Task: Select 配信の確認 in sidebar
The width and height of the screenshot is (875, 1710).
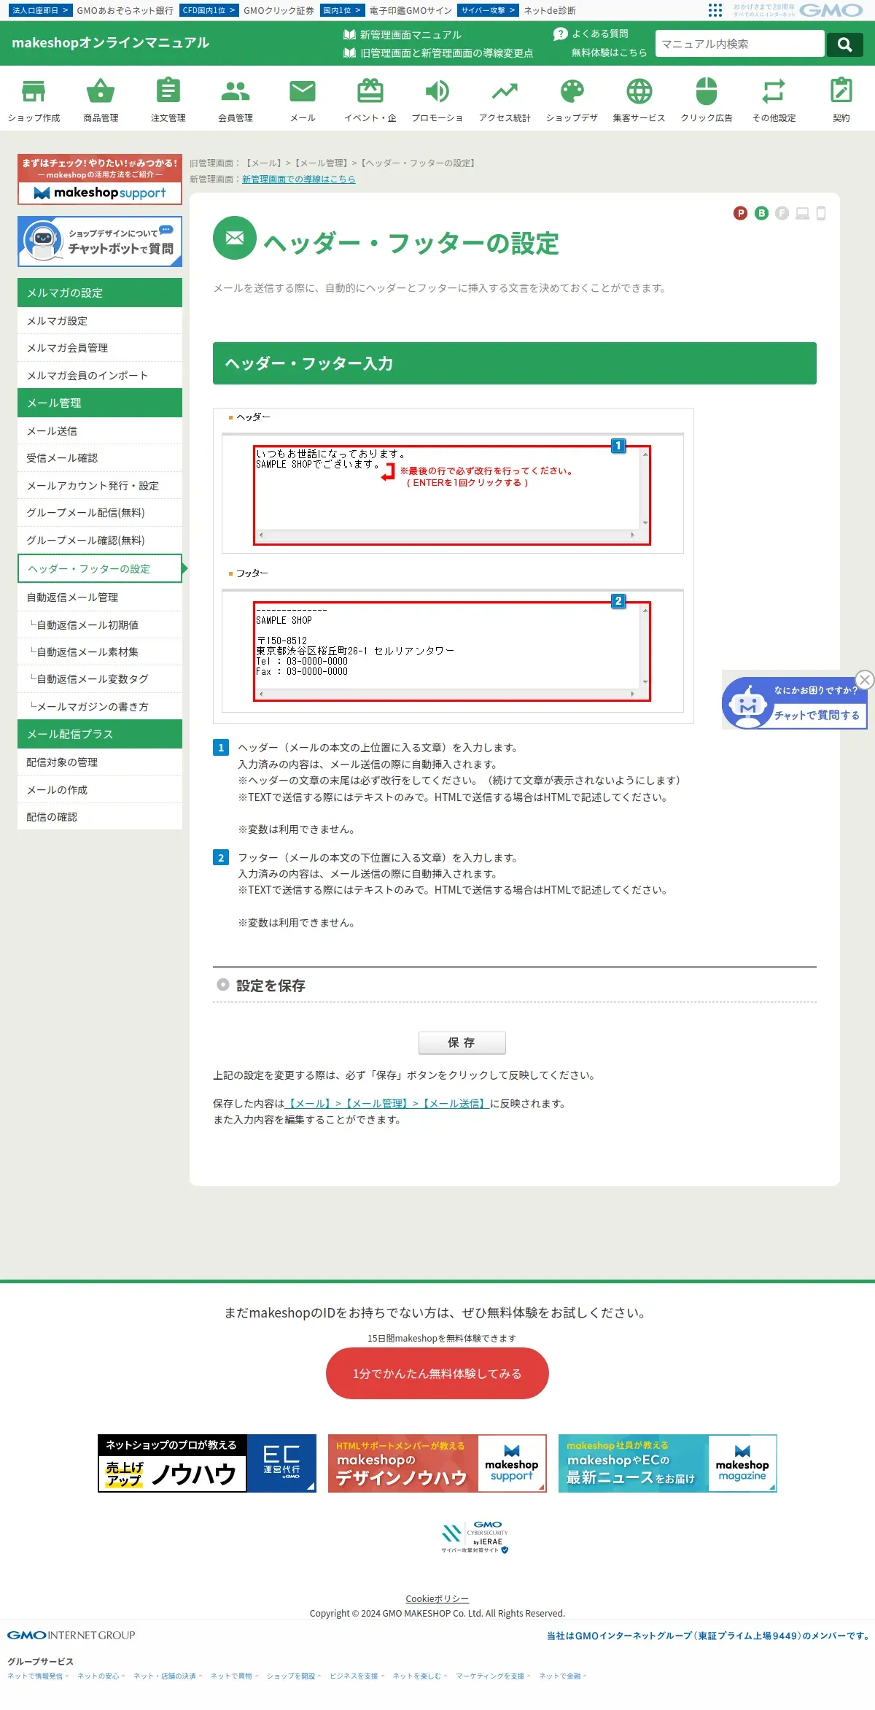Action: pos(100,817)
